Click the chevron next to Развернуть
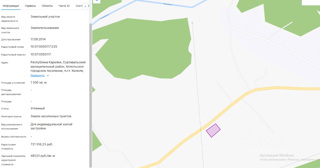 (x=48, y=76)
